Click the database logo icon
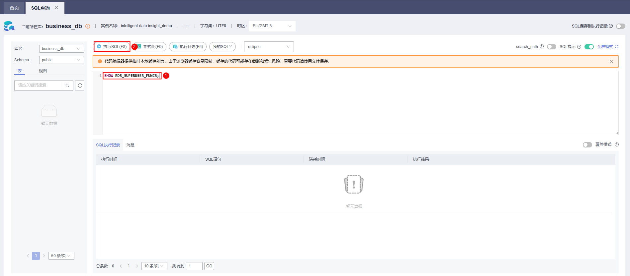The height and width of the screenshot is (276, 630). pyautogui.click(x=9, y=26)
